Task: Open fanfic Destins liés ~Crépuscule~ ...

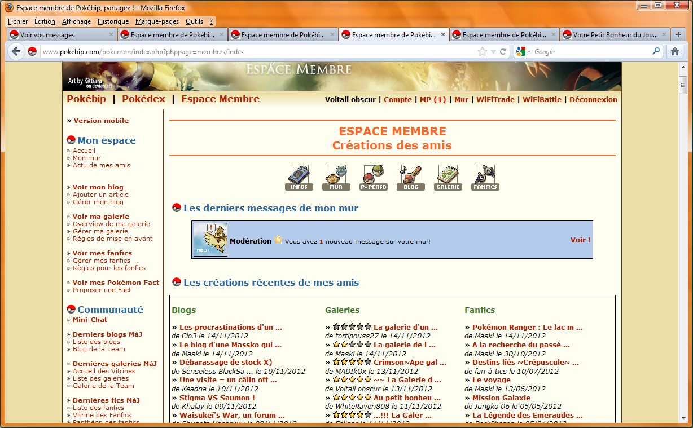Action: tap(525, 362)
